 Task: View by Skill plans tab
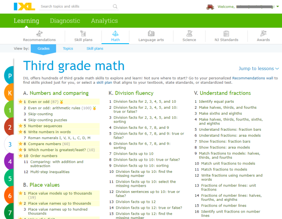95,48
